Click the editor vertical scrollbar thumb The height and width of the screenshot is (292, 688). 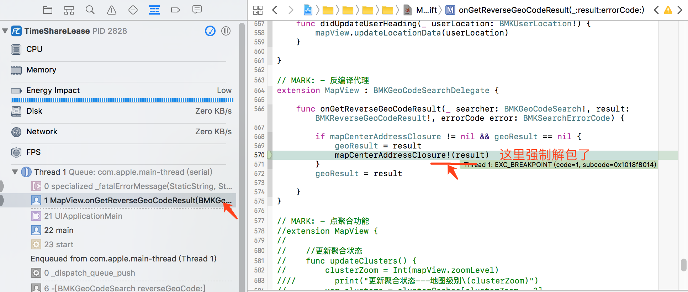click(683, 265)
